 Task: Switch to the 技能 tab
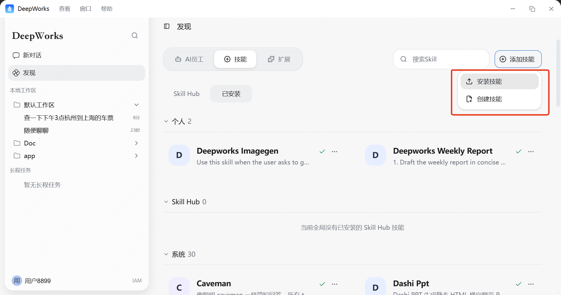point(235,59)
